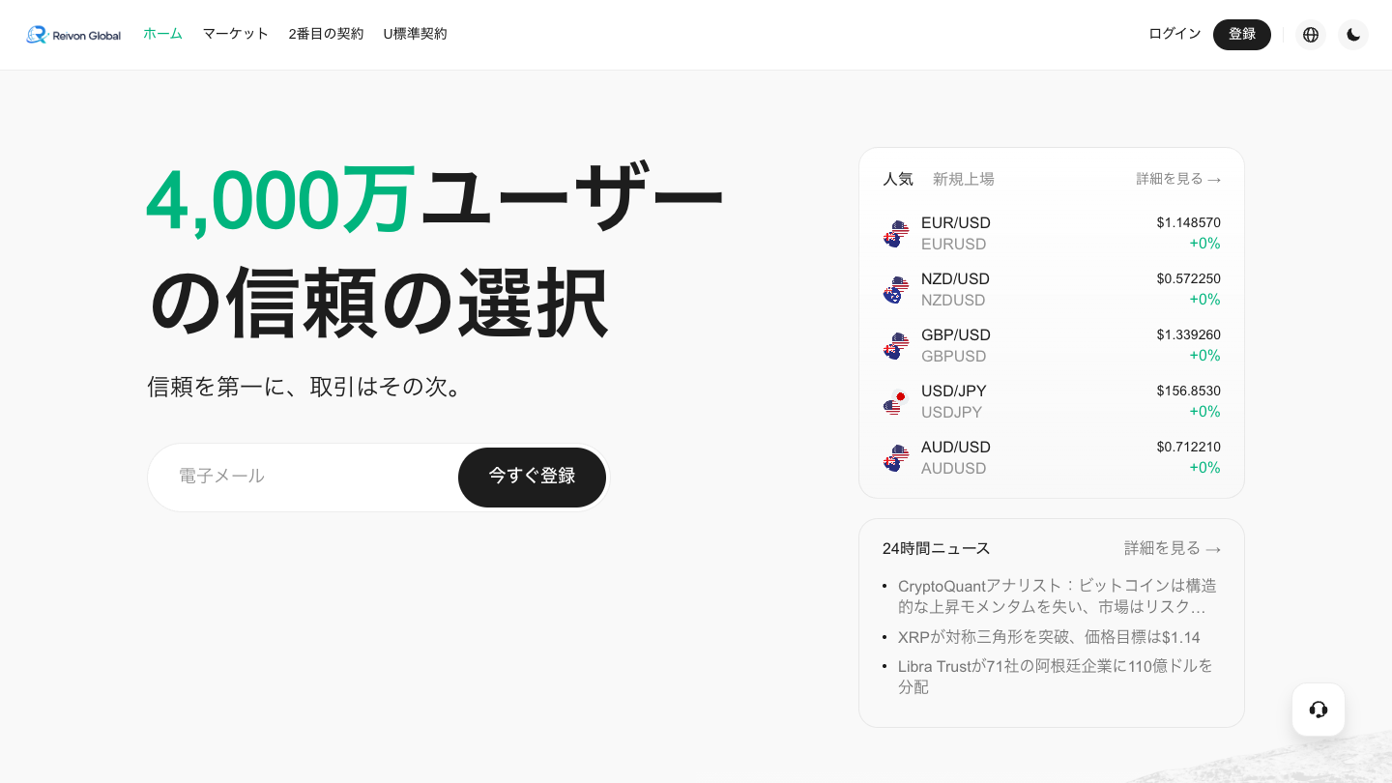Open 詳細を見る in the market panel
Image resolution: width=1392 pixels, height=783 pixels.
(x=1178, y=179)
